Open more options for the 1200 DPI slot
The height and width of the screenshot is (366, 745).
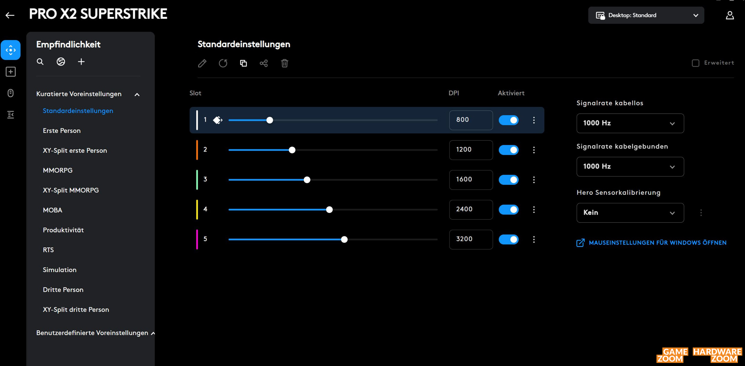(x=534, y=150)
